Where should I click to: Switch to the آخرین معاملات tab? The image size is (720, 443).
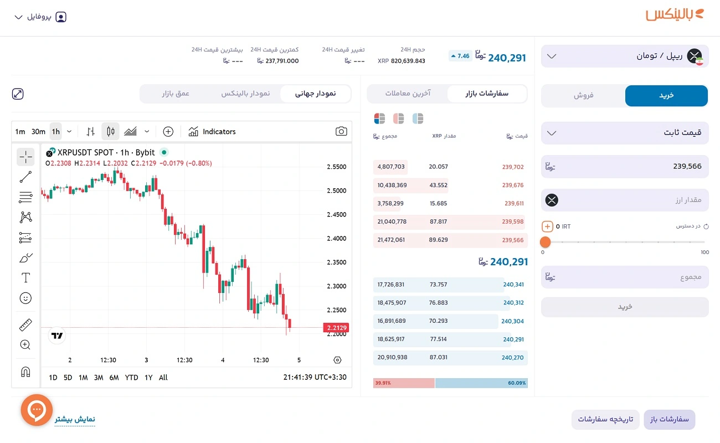tap(408, 94)
